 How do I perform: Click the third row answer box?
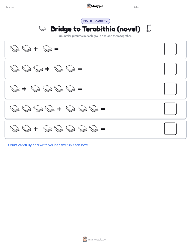point(170,89)
